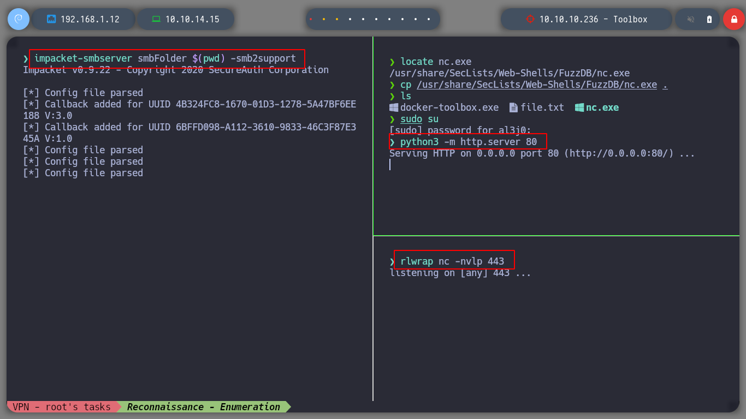Click UUID 6BFFD098 callback line
This screenshot has width=746, height=419.
point(190,127)
